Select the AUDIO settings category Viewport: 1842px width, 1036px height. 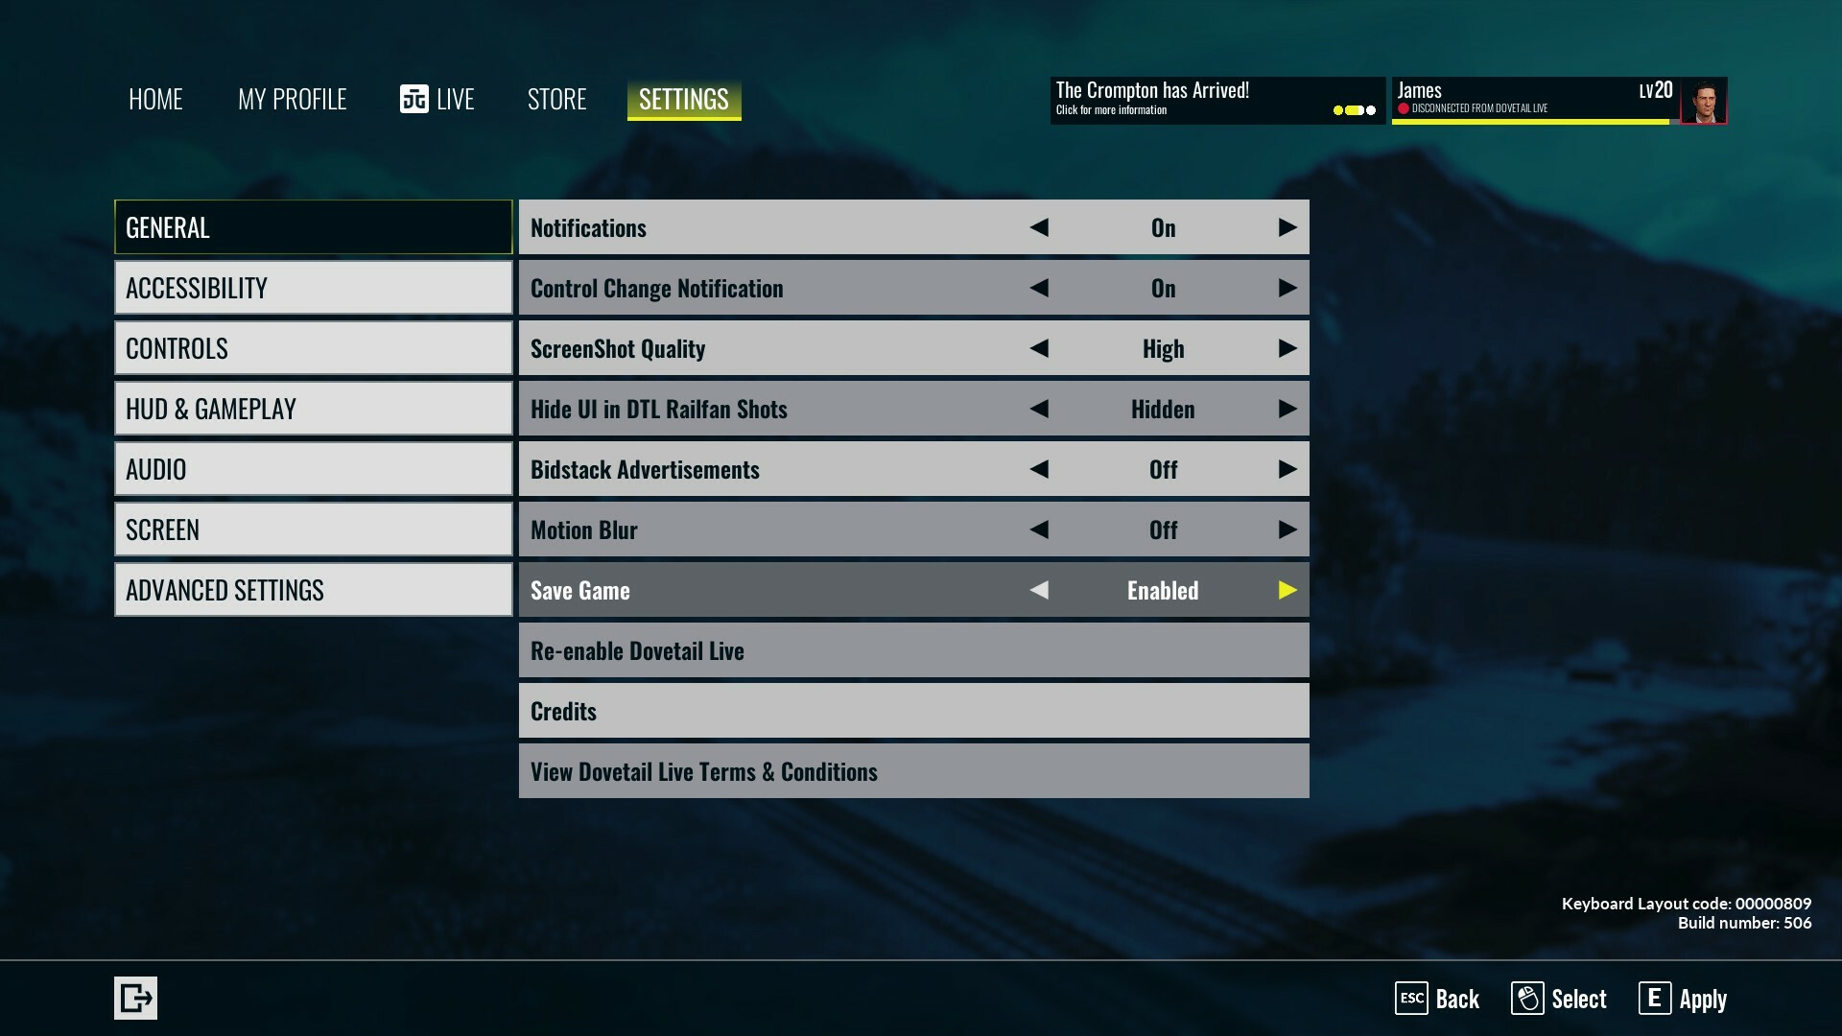[313, 468]
